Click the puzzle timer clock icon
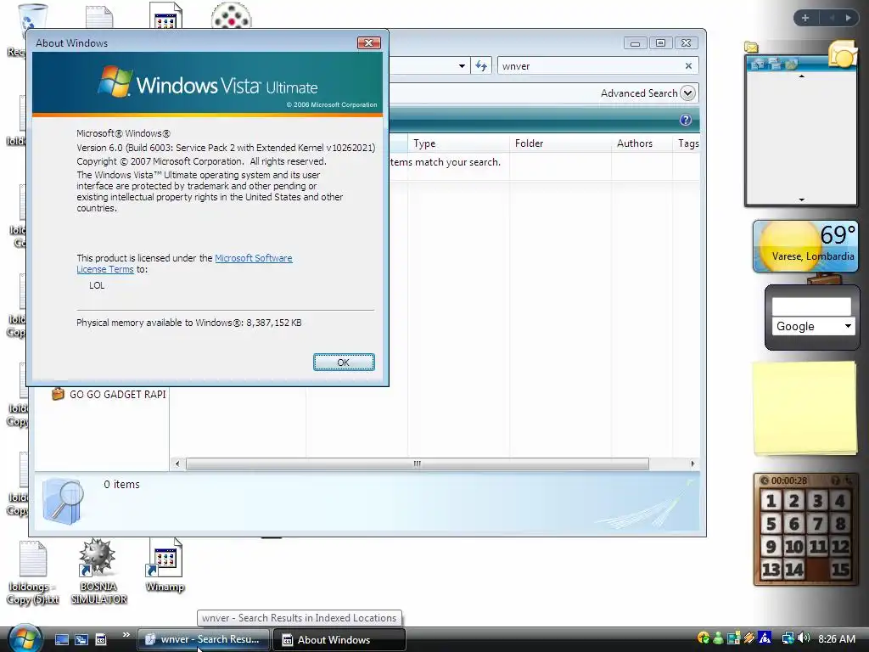This screenshot has height=652, width=869. [x=765, y=481]
